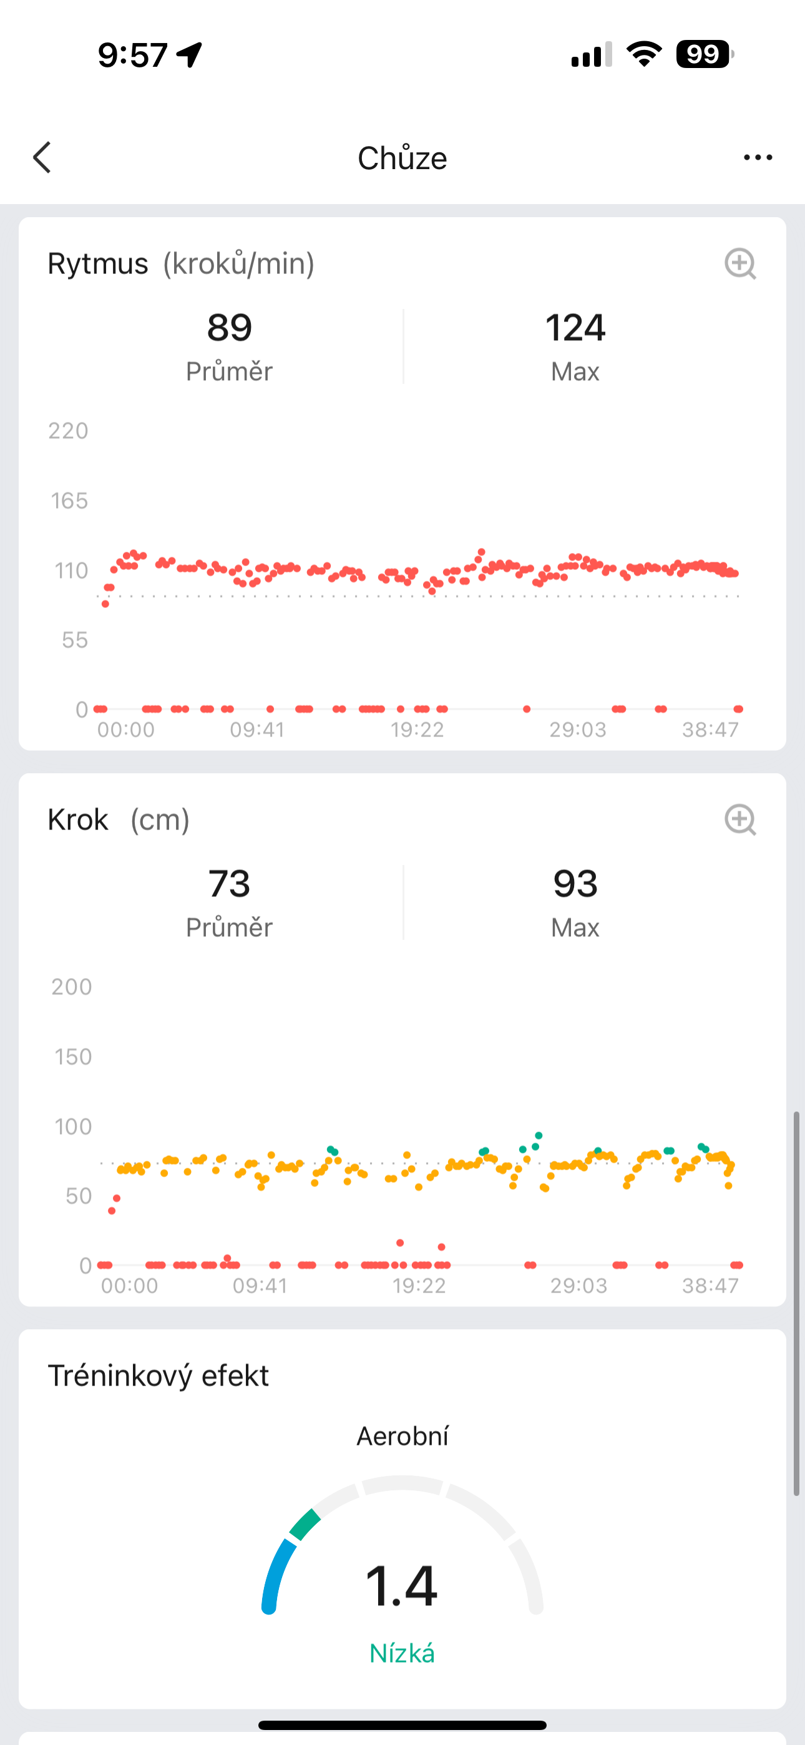This screenshot has width=805, height=1745.
Task: Tap the back arrow icon
Action: point(42,158)
